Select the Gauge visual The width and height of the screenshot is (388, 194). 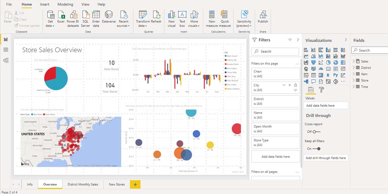pos(321,69)
